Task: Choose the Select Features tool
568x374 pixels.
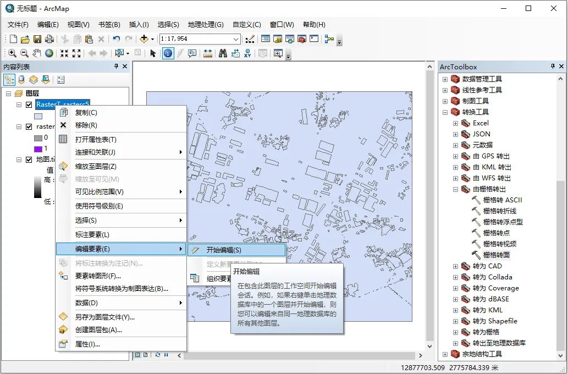Action: click(119, 53)
